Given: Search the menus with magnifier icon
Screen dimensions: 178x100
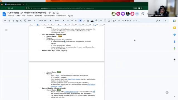Looking at the screenshot, I should coord(5,21).
